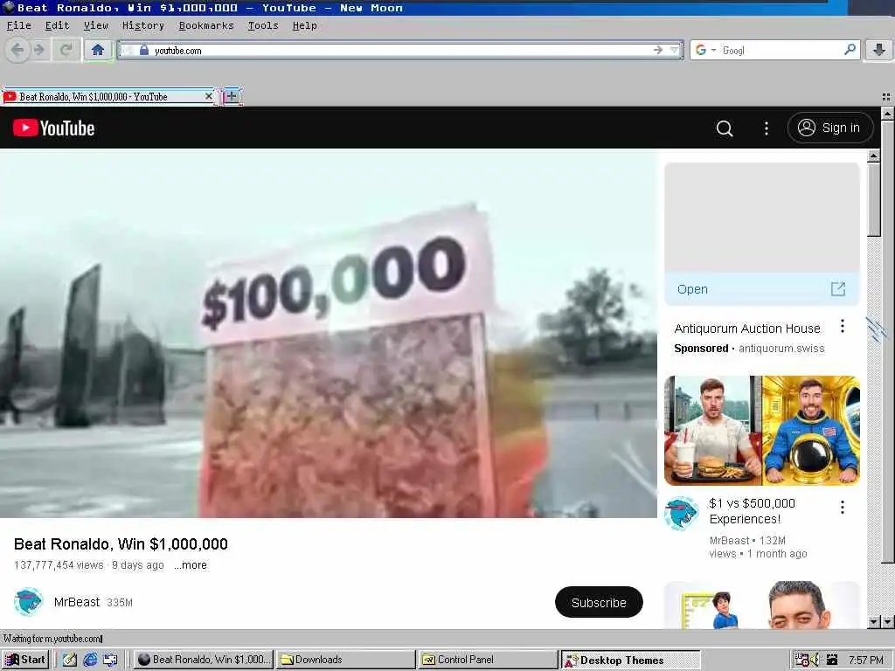The height and width of the screenshot is (671, 895).
Task: Click the padlock site security icon
Action: pyautogui.click(x=144, y=50)
